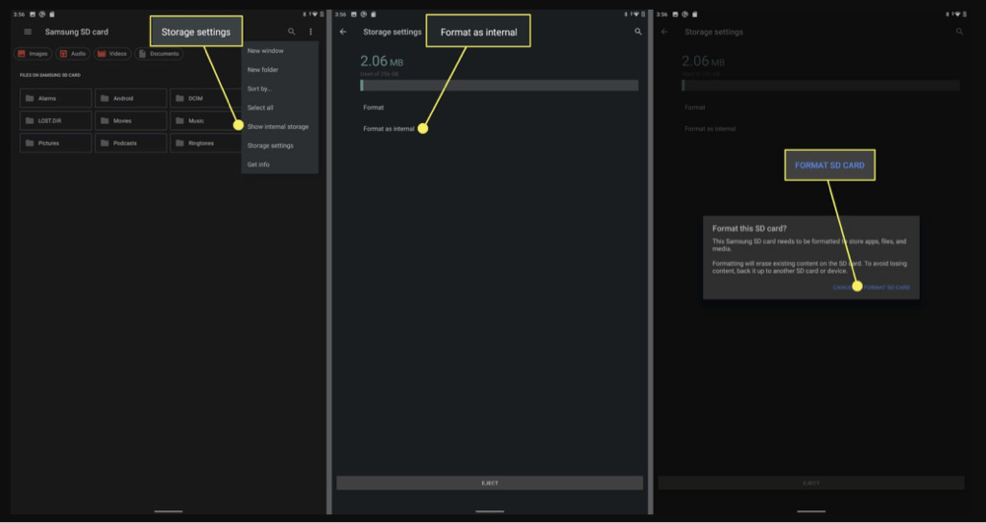Open the Alarms folder
This screenshot has height=523, width=986.
point(56,98)
